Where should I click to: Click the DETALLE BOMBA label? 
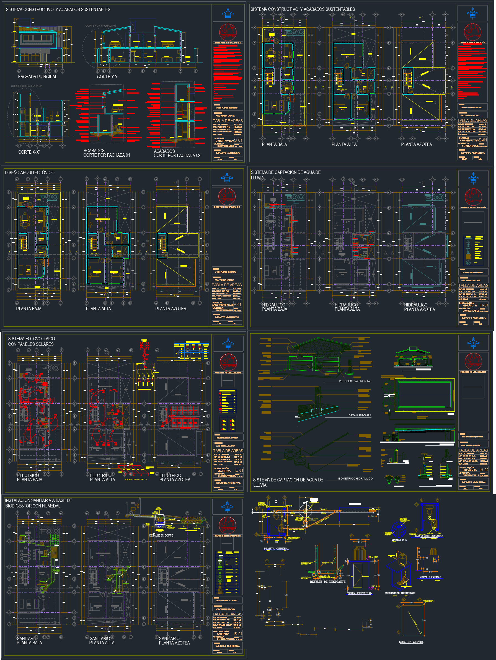[x=360, y=415]
